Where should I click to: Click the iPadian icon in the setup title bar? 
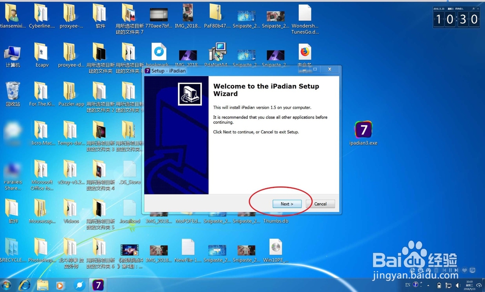pos(147,71)
